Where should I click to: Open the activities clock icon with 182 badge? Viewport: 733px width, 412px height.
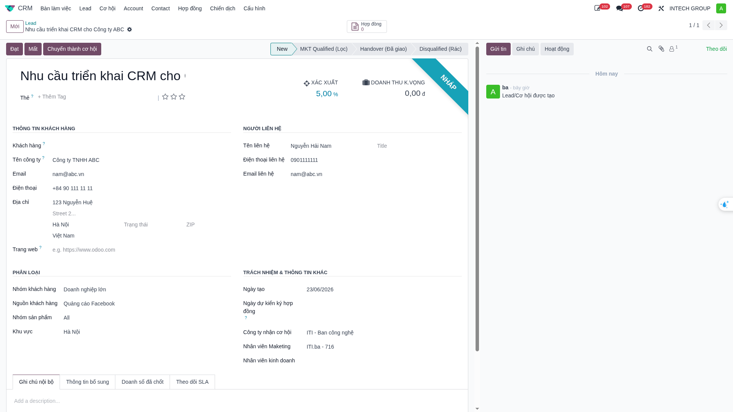tap(641, 8)
